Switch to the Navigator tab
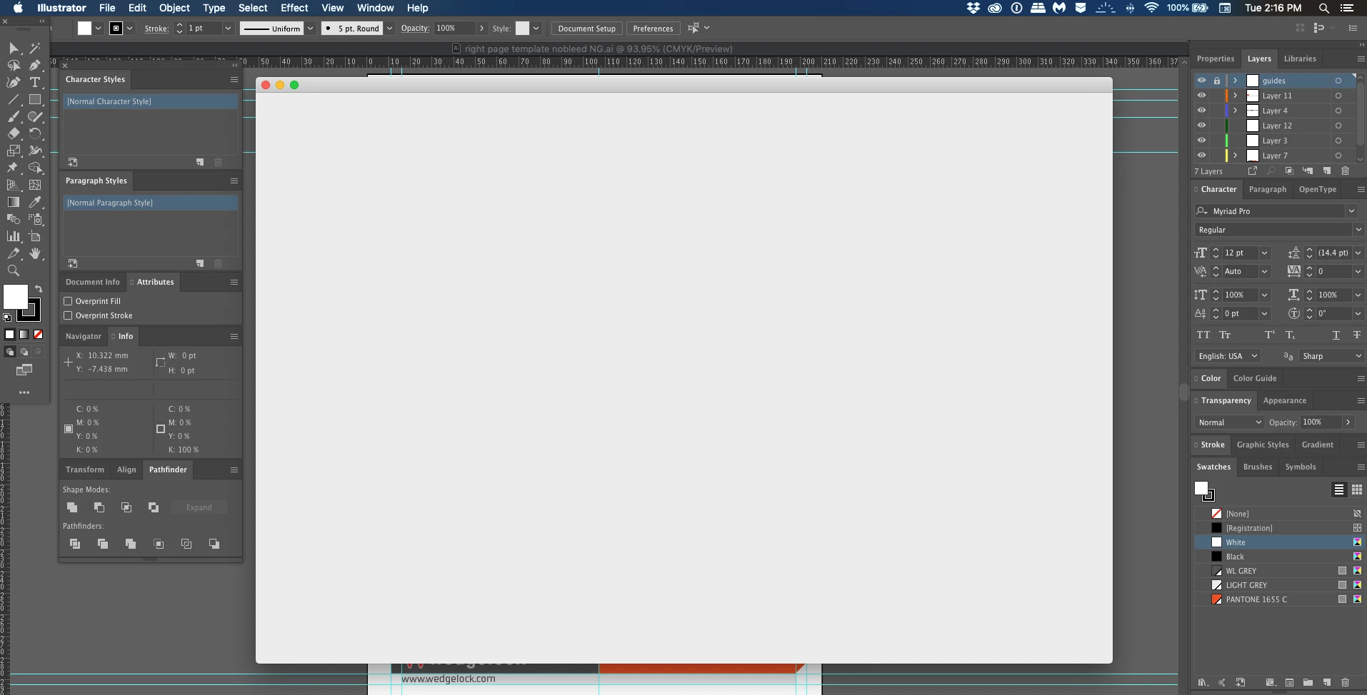This screenshot has height=695, width=1367. 84,336
